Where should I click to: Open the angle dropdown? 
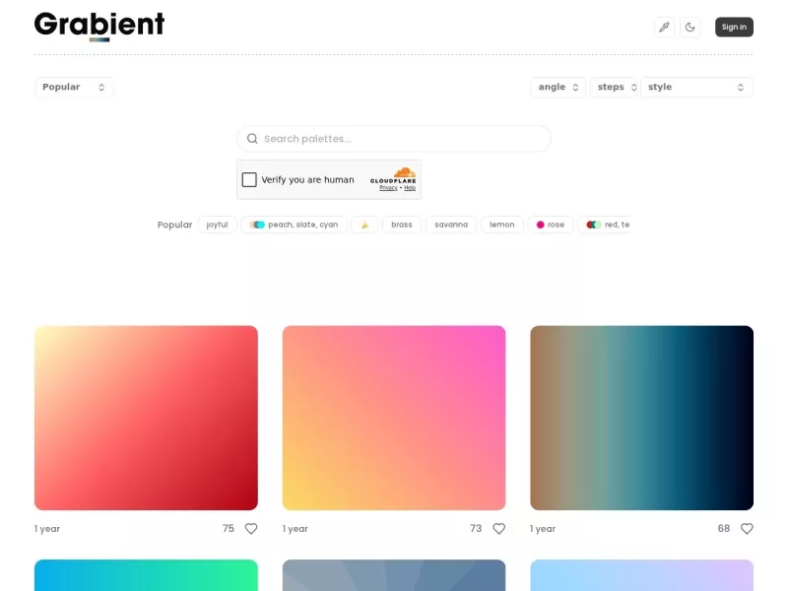(x=558, y=87)
